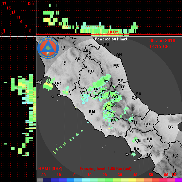Click the 'AP' city marker
The height and width of the screenshot is (182, 182).
point(120,81)
